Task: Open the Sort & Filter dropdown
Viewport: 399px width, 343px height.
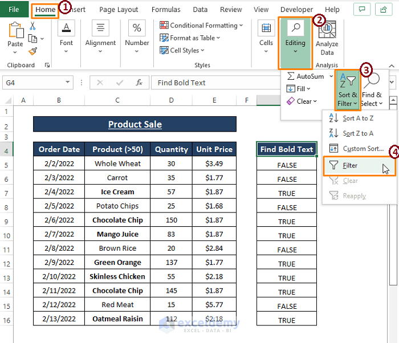Action: point(348,90)
